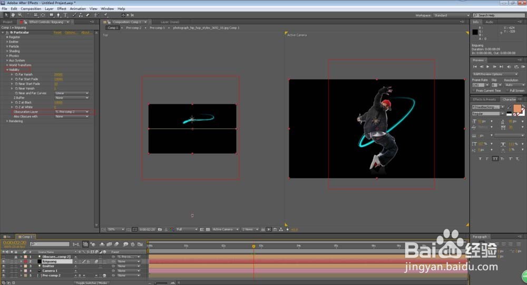Screen dimensions: 527x285
Task: Select the Rectangle shape tool
Action: (52, 15)
